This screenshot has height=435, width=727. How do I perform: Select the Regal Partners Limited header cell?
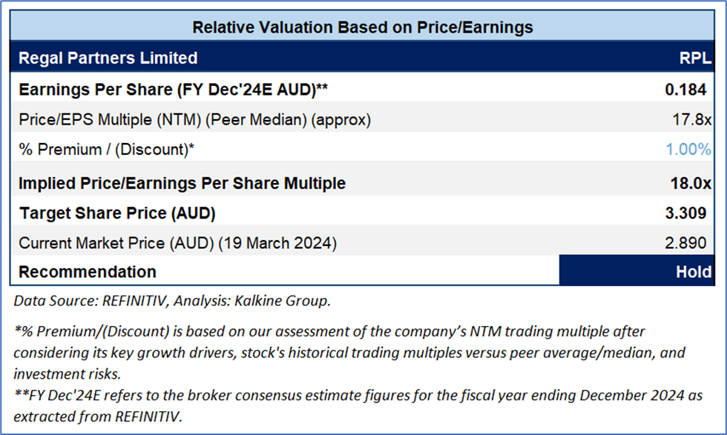coord(108,58)
